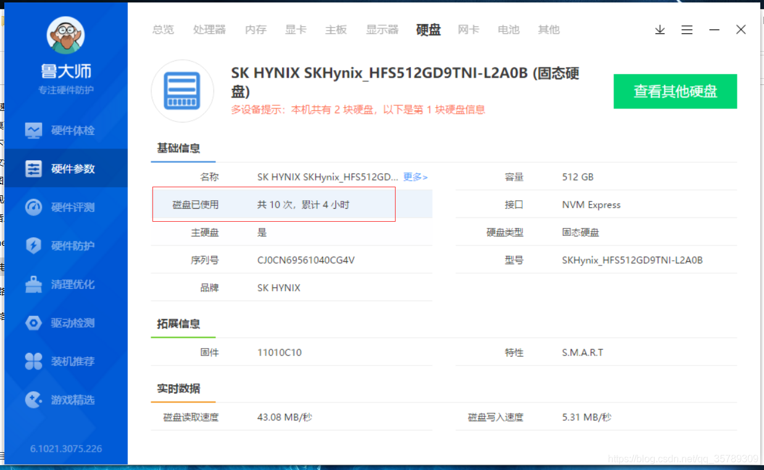Click model value SKHynix_HFS512GD9TNI-L2A0B
The width and height of the screenshot is (764, 470).
(x=633, y=260)
